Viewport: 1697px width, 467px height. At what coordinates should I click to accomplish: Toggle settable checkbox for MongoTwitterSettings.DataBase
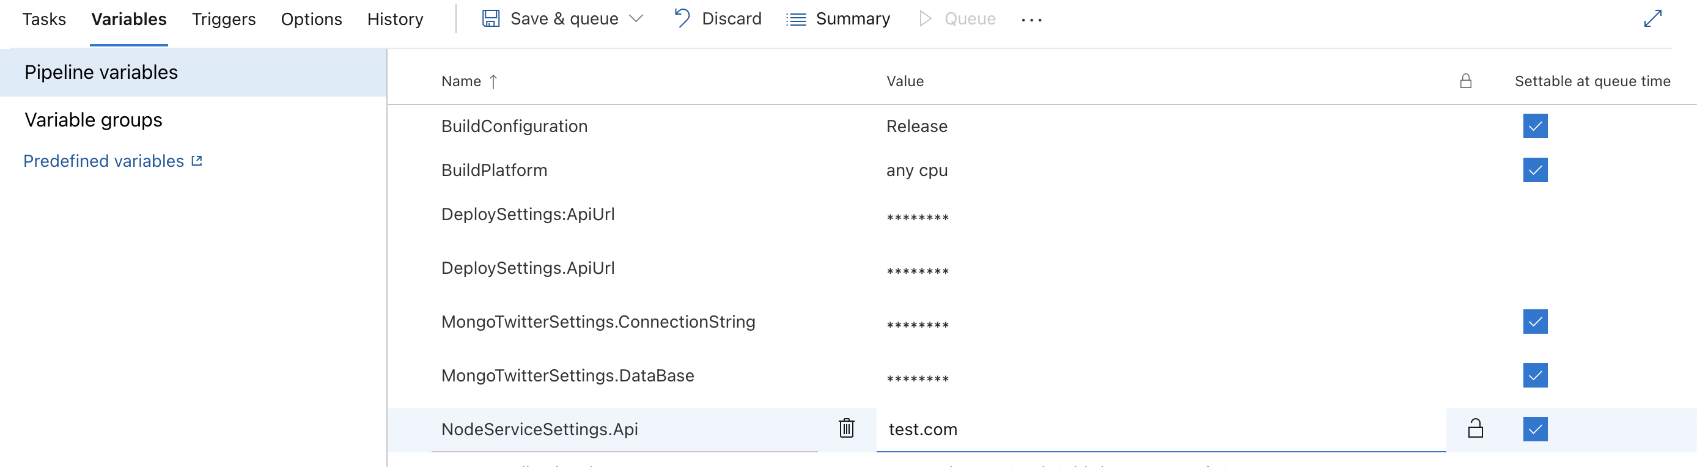(x=1535, y=375)
